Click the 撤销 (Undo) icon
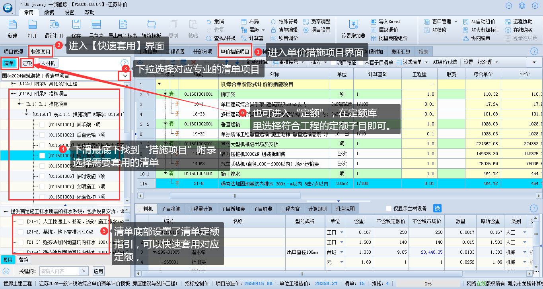This screenshot has height=289, width=543. point(209,21)
